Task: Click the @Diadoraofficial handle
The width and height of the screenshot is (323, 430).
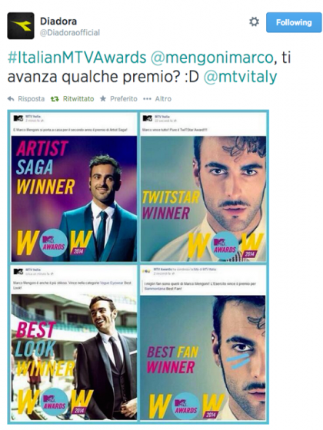Action: pyautogui.click(x=70, y=32)
